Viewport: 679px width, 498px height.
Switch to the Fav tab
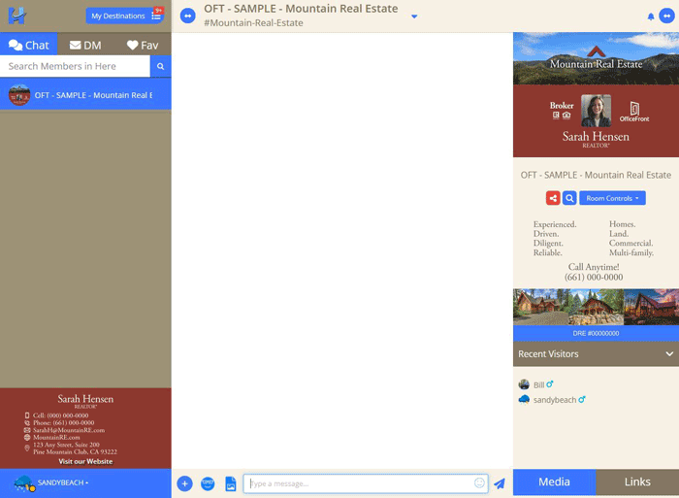point(143,45)
